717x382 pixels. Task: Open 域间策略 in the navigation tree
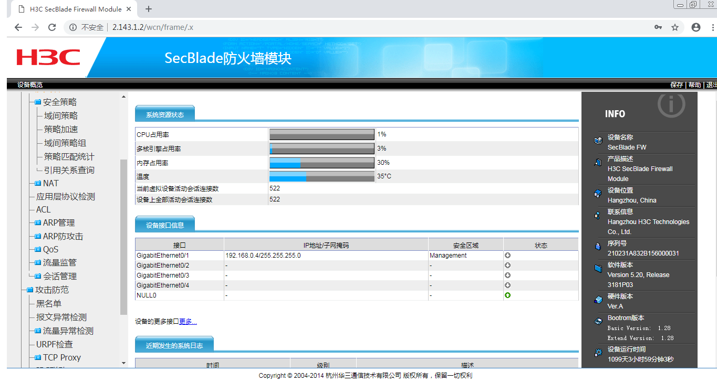(61, 115)
